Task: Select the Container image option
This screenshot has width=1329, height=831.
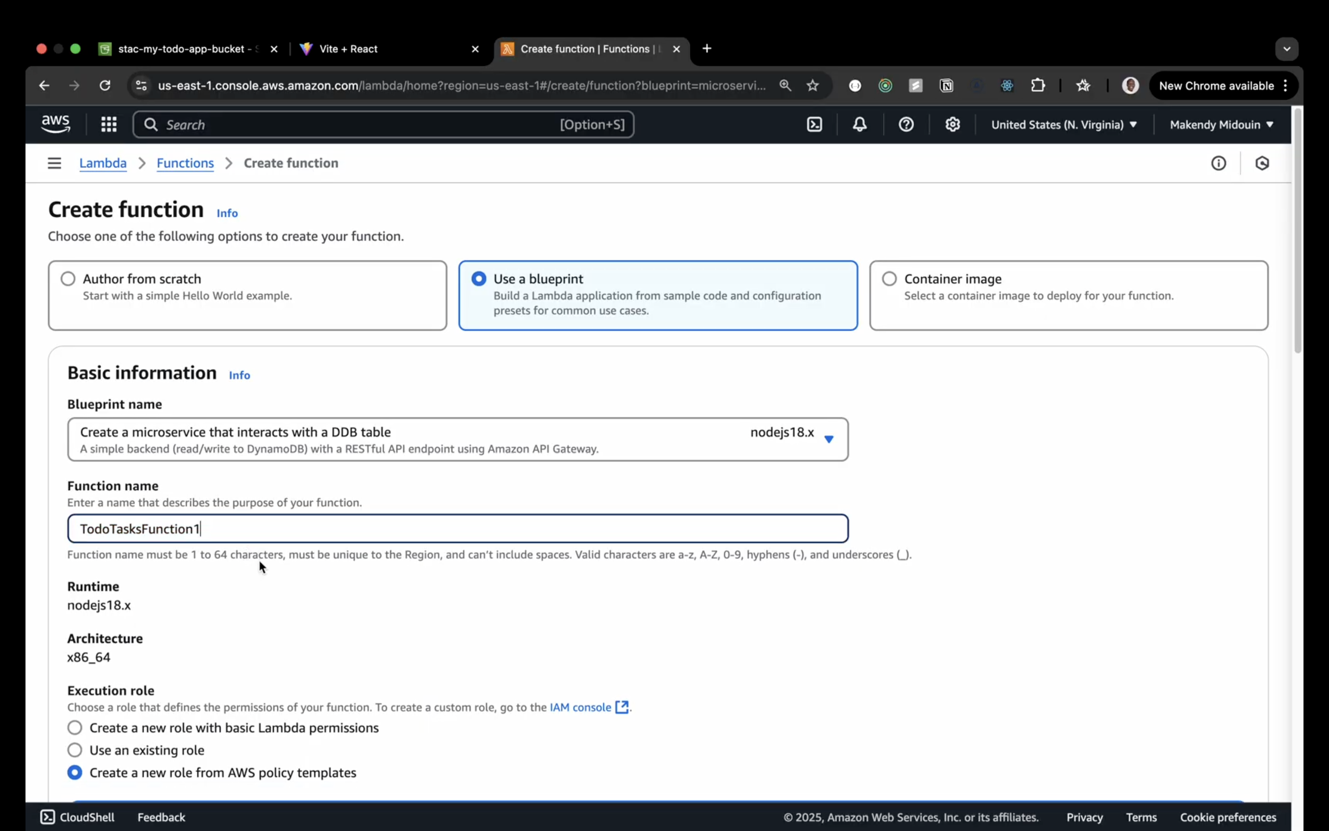Action: pyautogui.click(x=889, y=279)
